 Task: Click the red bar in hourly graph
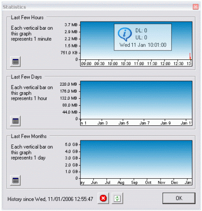pyautogui.click(x=190, y=56)
